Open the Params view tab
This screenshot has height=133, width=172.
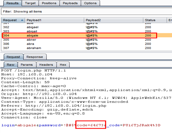[27, 65]
